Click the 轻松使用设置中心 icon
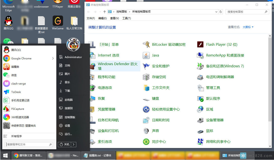274x160 pixels. point(146,109)
